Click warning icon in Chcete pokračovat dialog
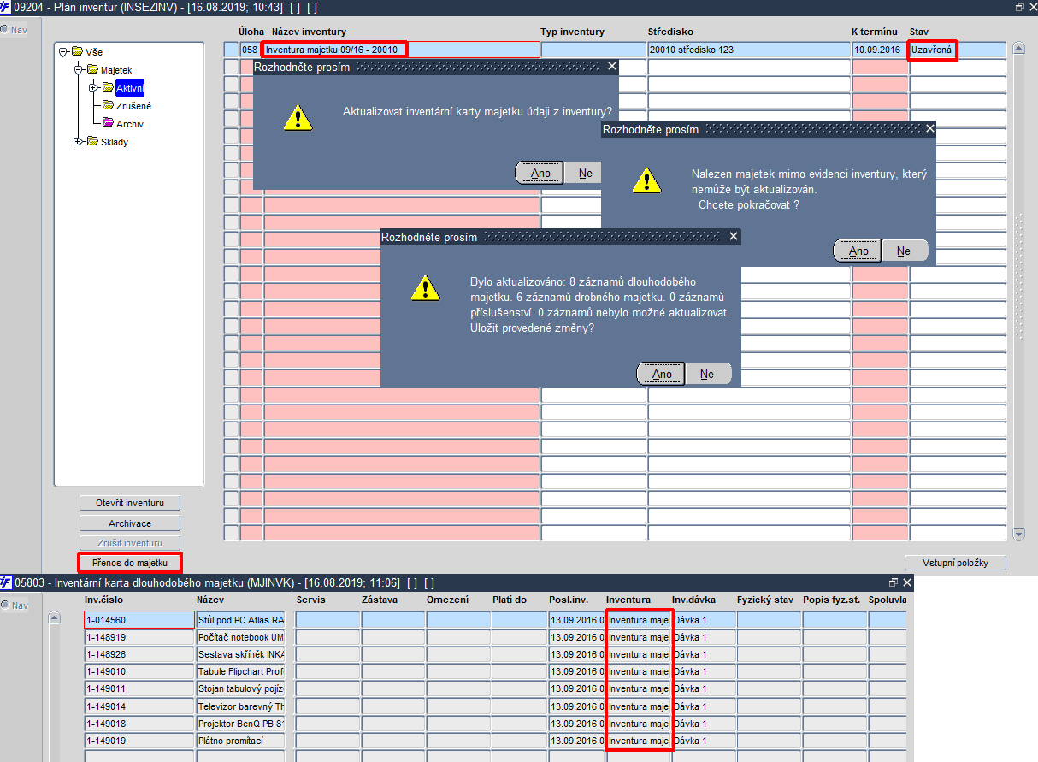This screenshot has width=1038, height=762. (647, 180)
